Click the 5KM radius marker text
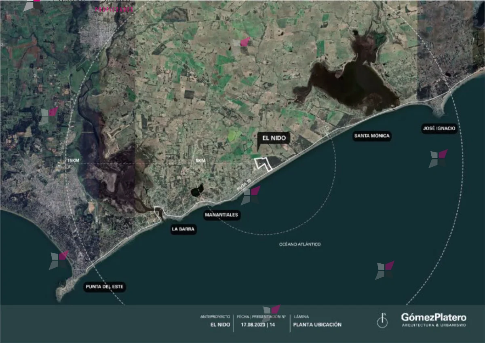The width and height of the screenshot is (485, 343). coord(200,161)
